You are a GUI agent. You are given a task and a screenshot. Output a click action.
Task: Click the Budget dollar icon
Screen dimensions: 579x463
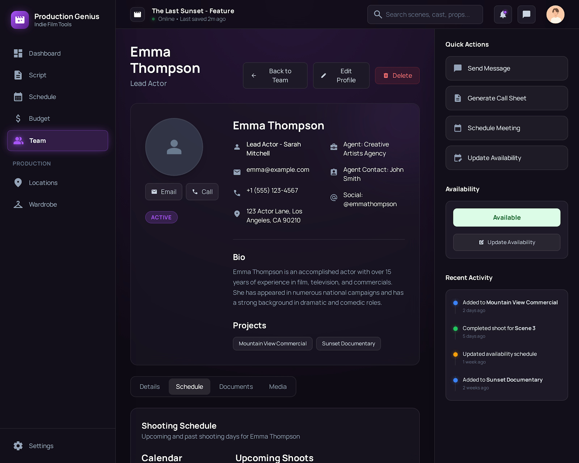[17, 118]
